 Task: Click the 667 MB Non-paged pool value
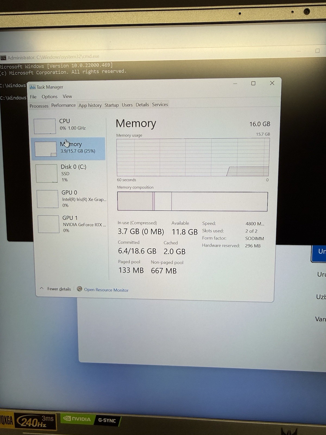164,271
